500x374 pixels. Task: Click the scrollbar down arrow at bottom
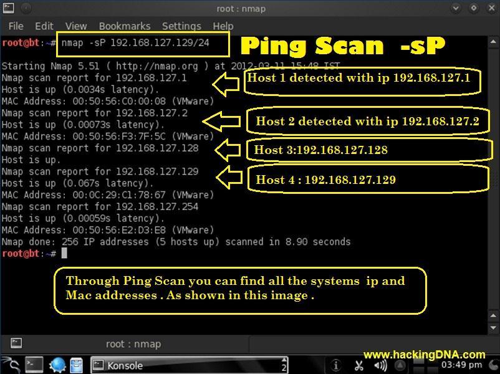pos(493,328)
